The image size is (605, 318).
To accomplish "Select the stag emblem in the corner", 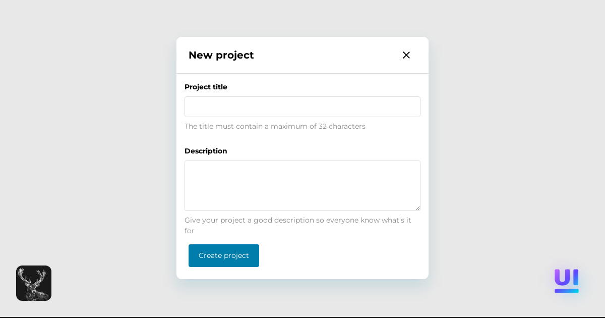I will (33, 283).
